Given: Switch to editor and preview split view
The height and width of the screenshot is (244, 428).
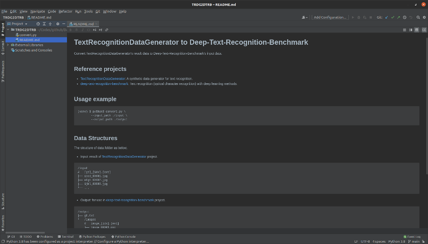Looking at the screenshot, I should 410,30.
